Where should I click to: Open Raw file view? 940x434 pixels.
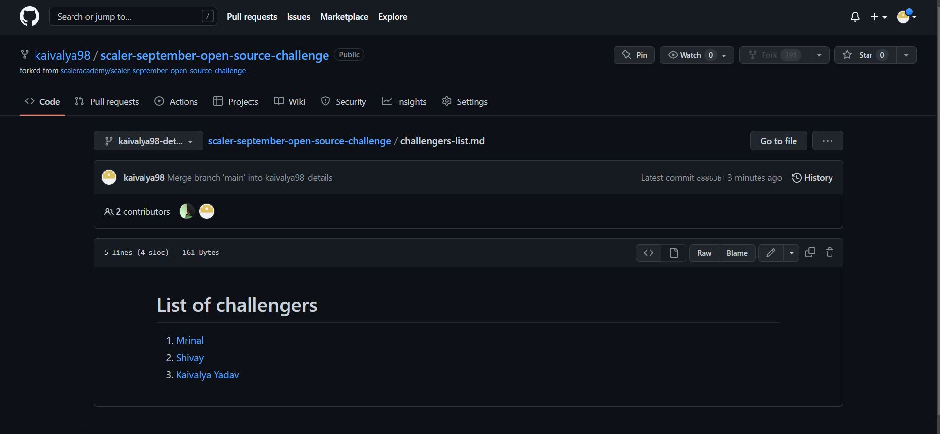point(704,253)
